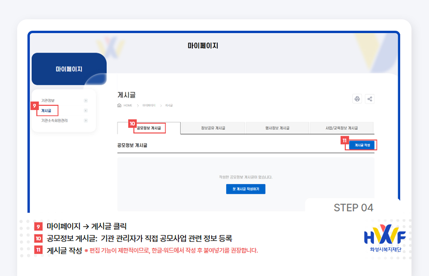Switch to the 정보공유 게시글 tab

(213, 127)
